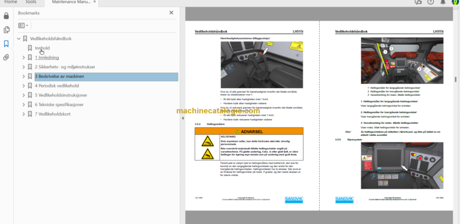Open the share/comment icon in top bar

coord(417,2)
